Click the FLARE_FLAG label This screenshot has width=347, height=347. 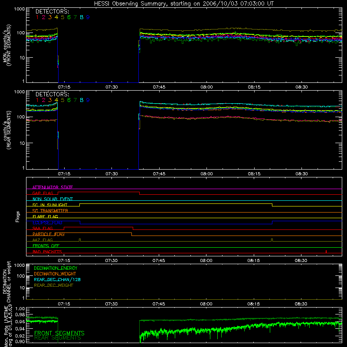[x=45, y=216]
